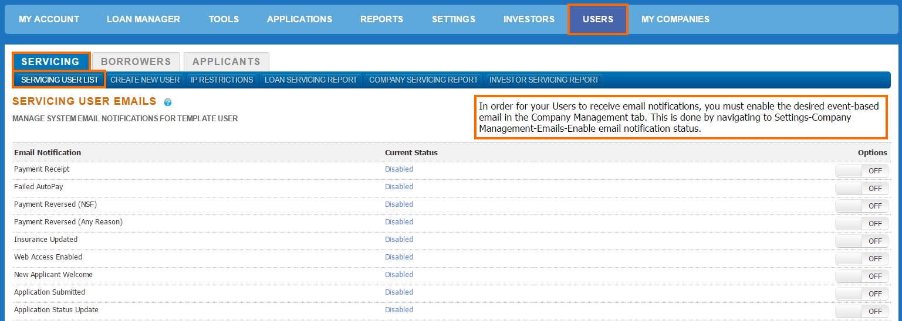
Task: Go to the Applications menu
Action: (299, 19)
